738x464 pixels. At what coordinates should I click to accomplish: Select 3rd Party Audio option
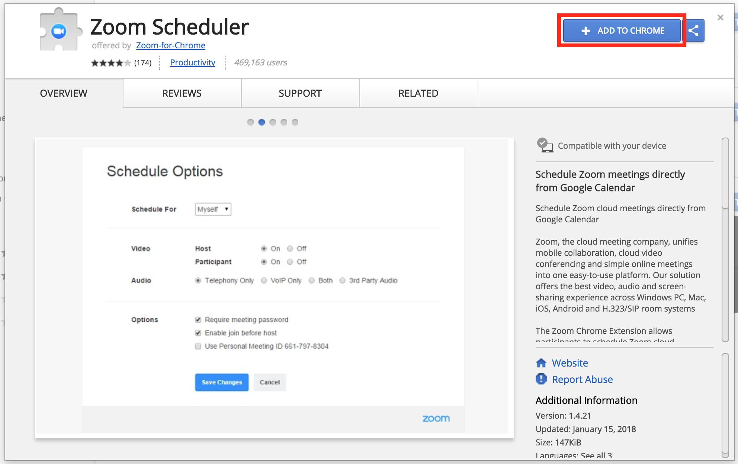pos(342,280)
